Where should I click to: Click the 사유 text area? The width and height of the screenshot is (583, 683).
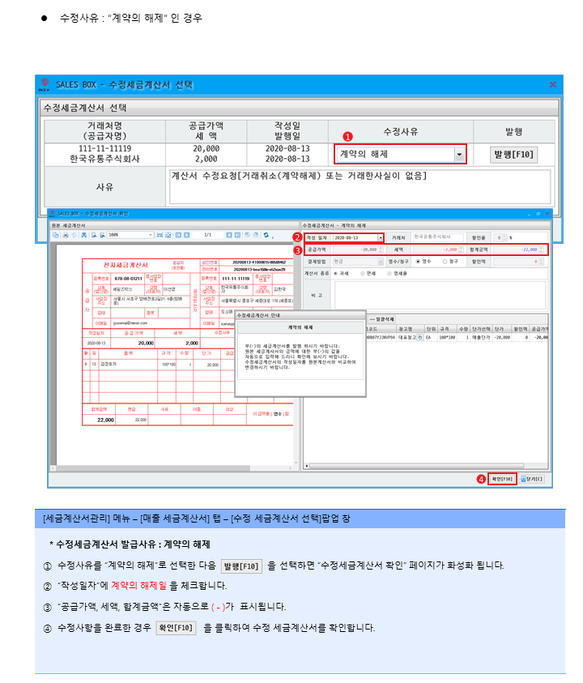pos(360,187)
